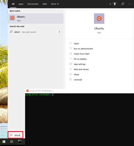Image resolution: width=134 pixels, height=146 pixels.
Task: Open the rewards trophy icon
Action: pyautogui.click(x=115, y=4)
